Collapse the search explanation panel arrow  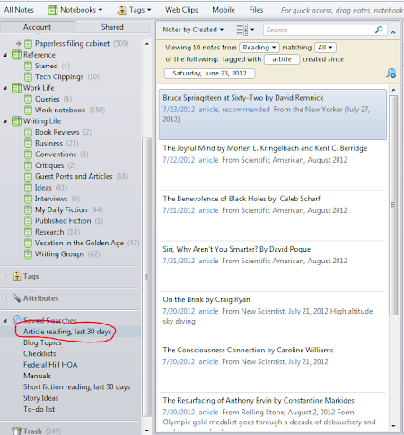tap(393, 32)
